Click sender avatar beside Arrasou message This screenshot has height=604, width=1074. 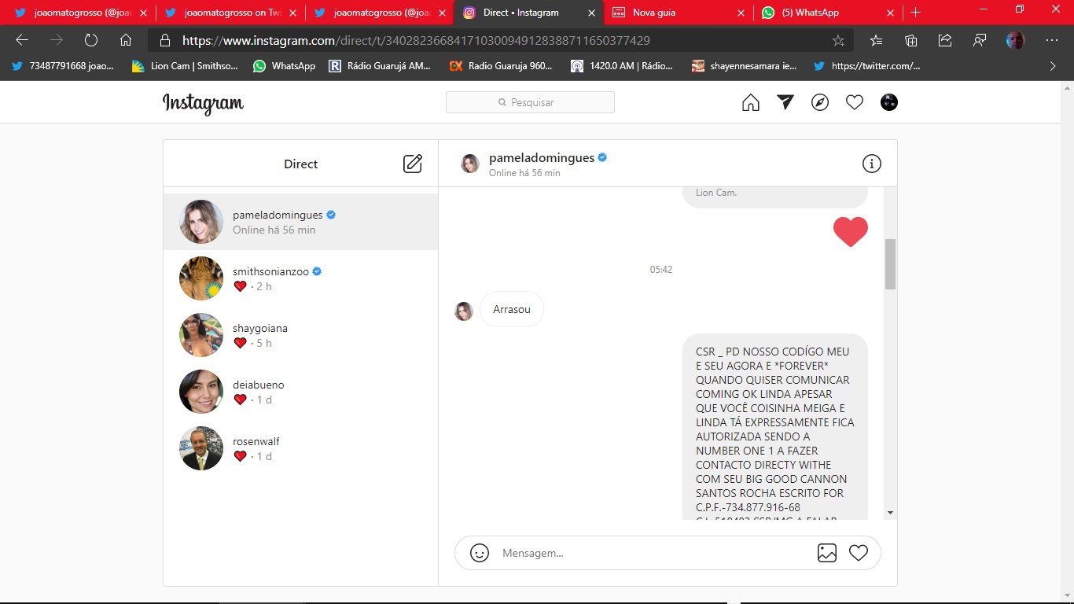pos(464,311)
